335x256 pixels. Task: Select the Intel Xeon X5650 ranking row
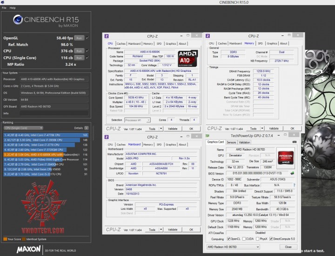pos(46,169)
